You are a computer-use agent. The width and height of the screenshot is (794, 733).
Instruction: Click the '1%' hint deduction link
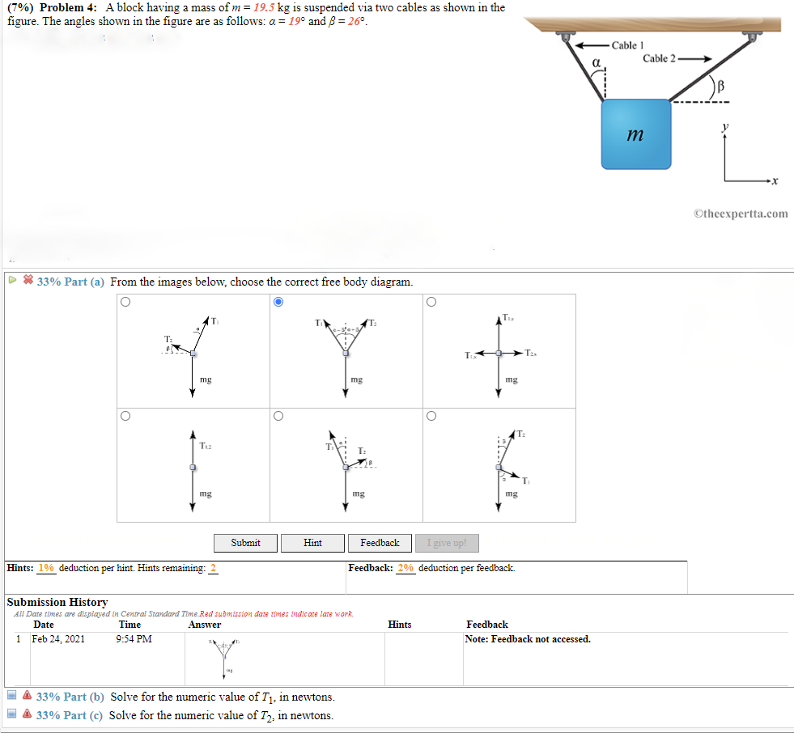coord(46,567)
